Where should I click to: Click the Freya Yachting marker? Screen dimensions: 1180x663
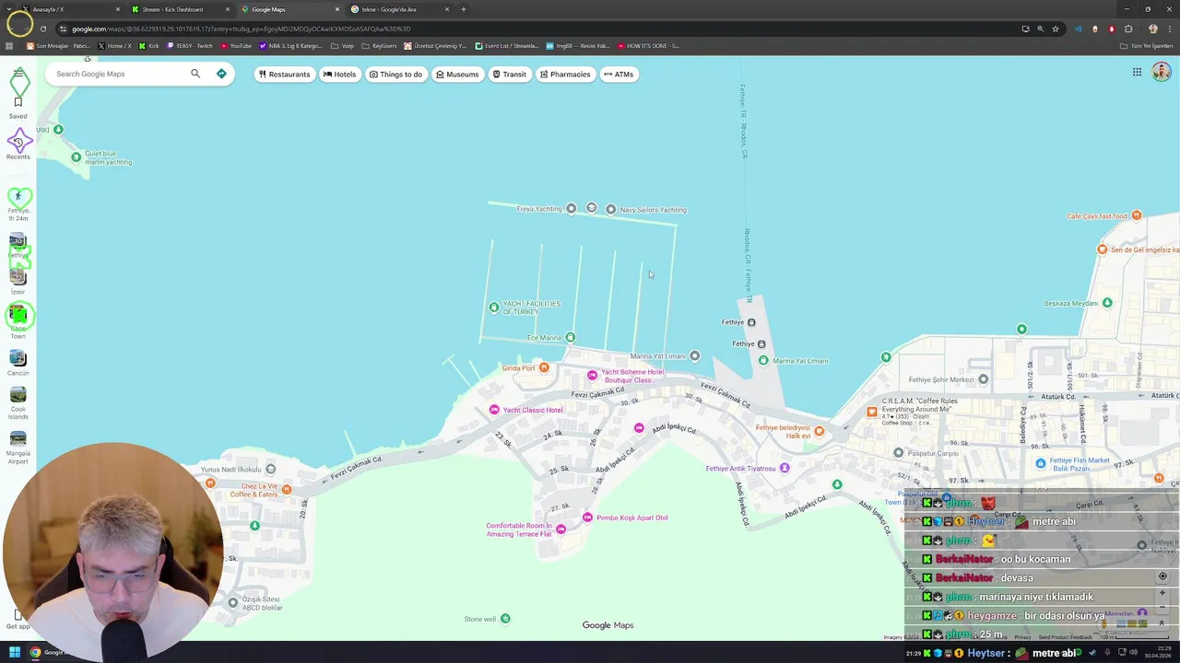pyautogui.click(x=571, y=209)
